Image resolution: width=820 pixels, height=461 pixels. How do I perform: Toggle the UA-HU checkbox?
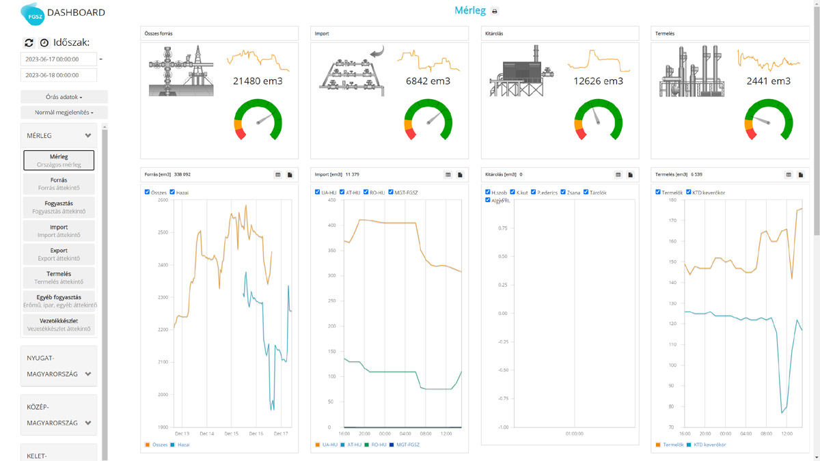(317, 192)
